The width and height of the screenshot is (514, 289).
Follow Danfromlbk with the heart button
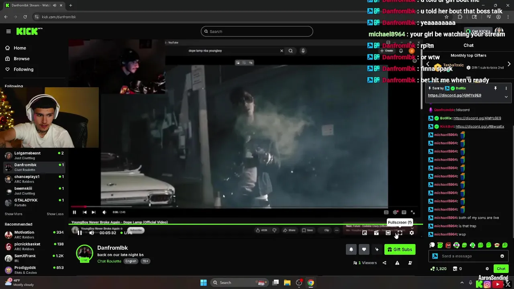tap(364, 249)
